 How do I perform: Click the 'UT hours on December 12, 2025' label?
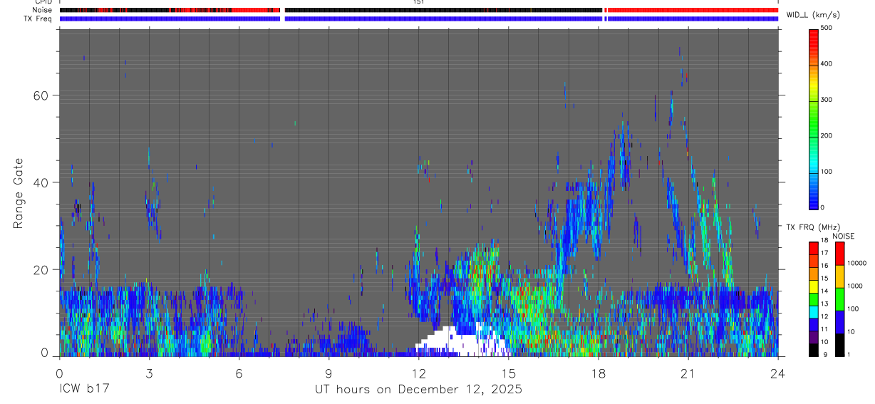[x=419, y=390]
